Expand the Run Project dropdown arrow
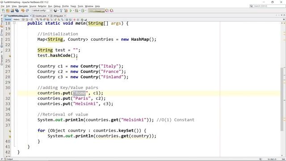This screenshot has width=286, height=161. tap(73, 11)
